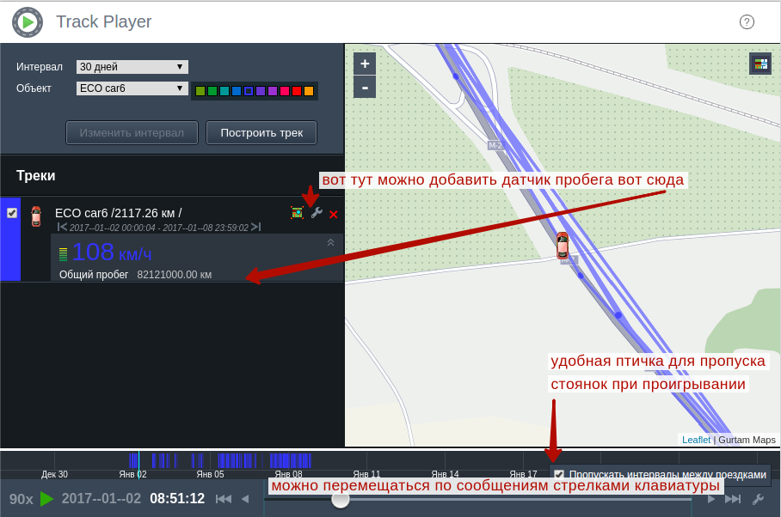Open the Объект dropdown
This screenshot has width=781, height=517.
[x=132, y=88]
